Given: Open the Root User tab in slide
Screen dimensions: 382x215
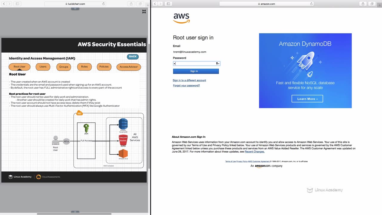Looking at the screenshot, I should point(19,67).
